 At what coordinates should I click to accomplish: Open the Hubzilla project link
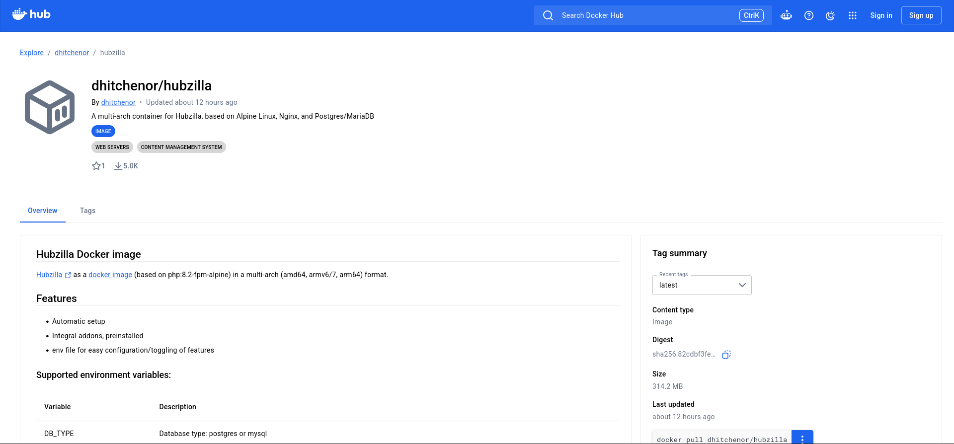49,275
